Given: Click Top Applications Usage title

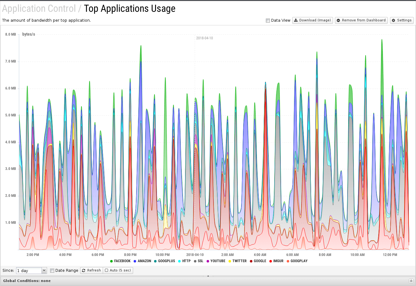Looking at the screenshot, I should coord(130,9).
